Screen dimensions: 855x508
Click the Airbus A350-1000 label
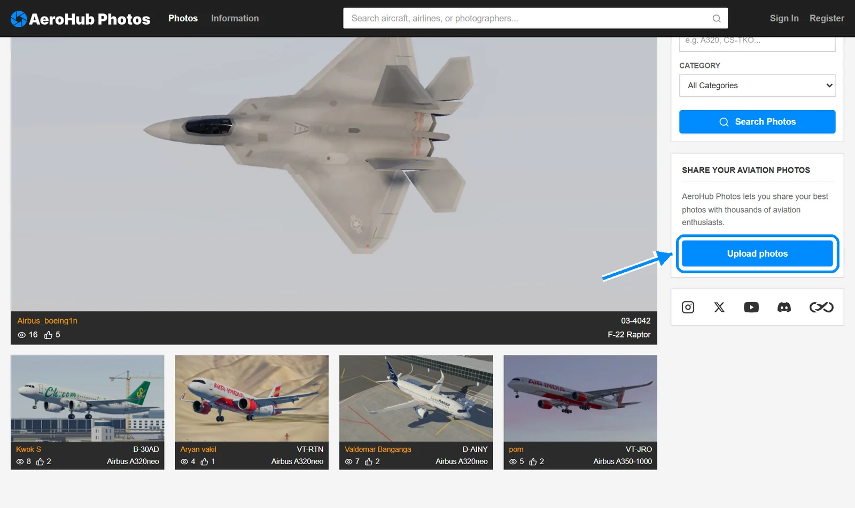[x=623, y=461]
